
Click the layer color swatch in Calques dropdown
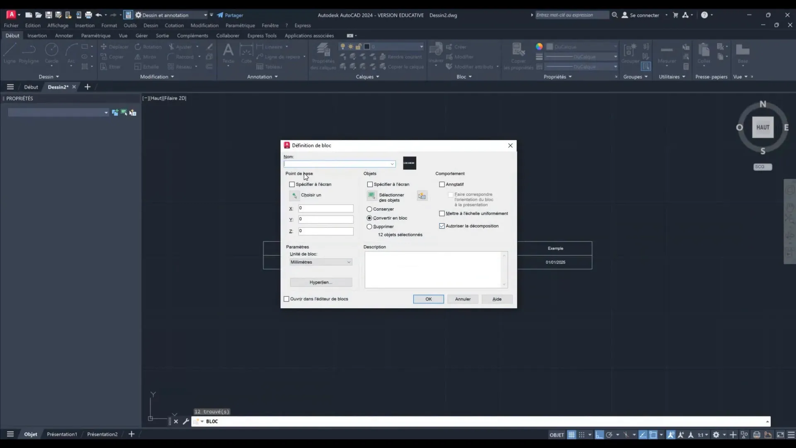(367, 46)
